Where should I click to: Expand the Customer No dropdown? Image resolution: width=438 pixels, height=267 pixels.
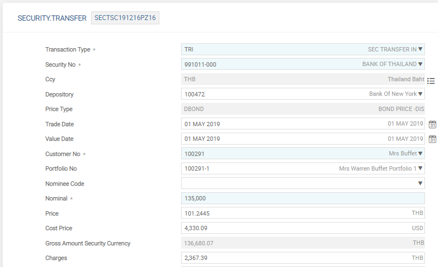421,154
